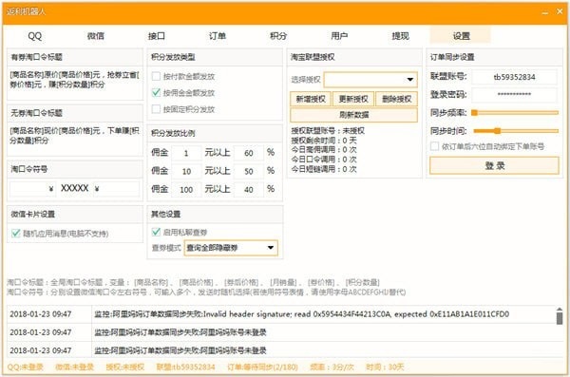This screenshot has width=570, height=377.
Task: Enable 依订单后六位自动绑定下单账号 checkbox
Action: coord(434,146)
